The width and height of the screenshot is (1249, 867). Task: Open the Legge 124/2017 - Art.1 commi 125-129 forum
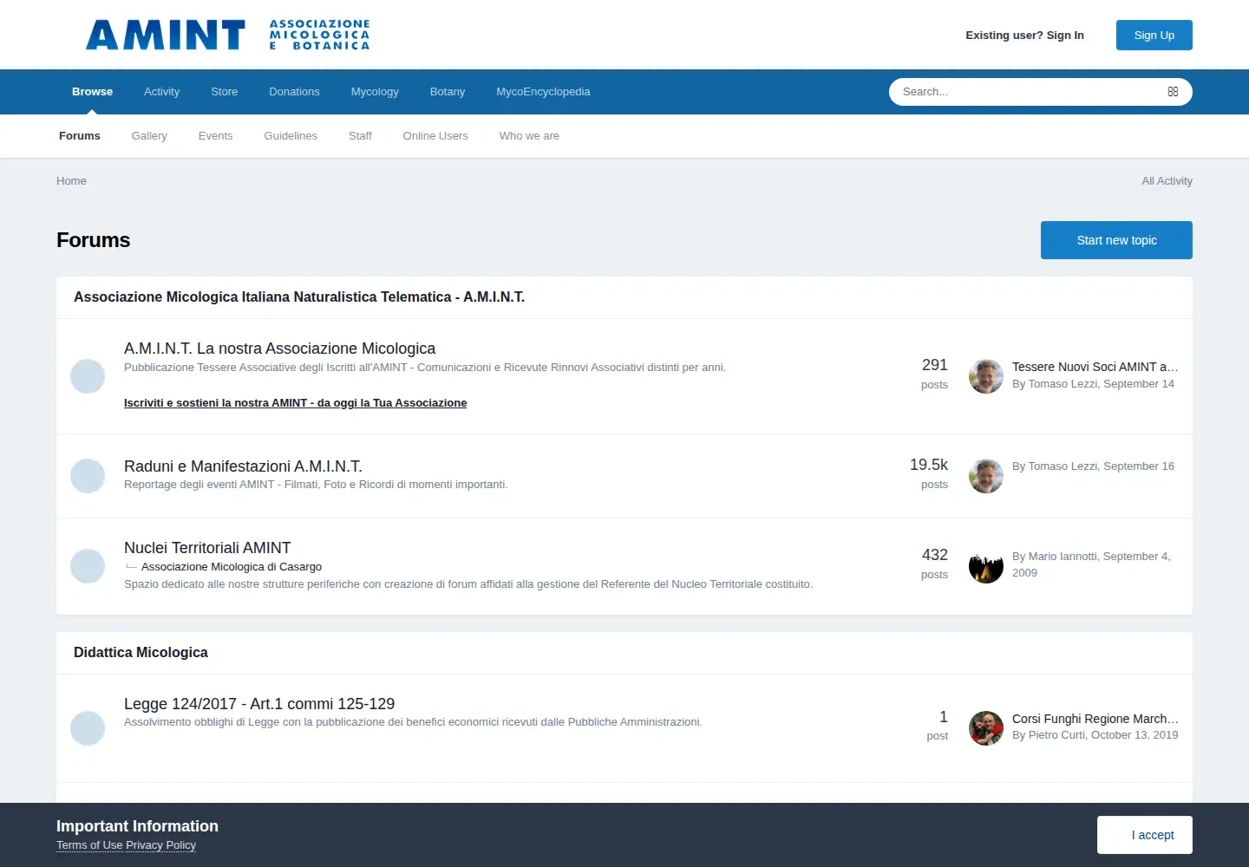click(x=259, y=704)
